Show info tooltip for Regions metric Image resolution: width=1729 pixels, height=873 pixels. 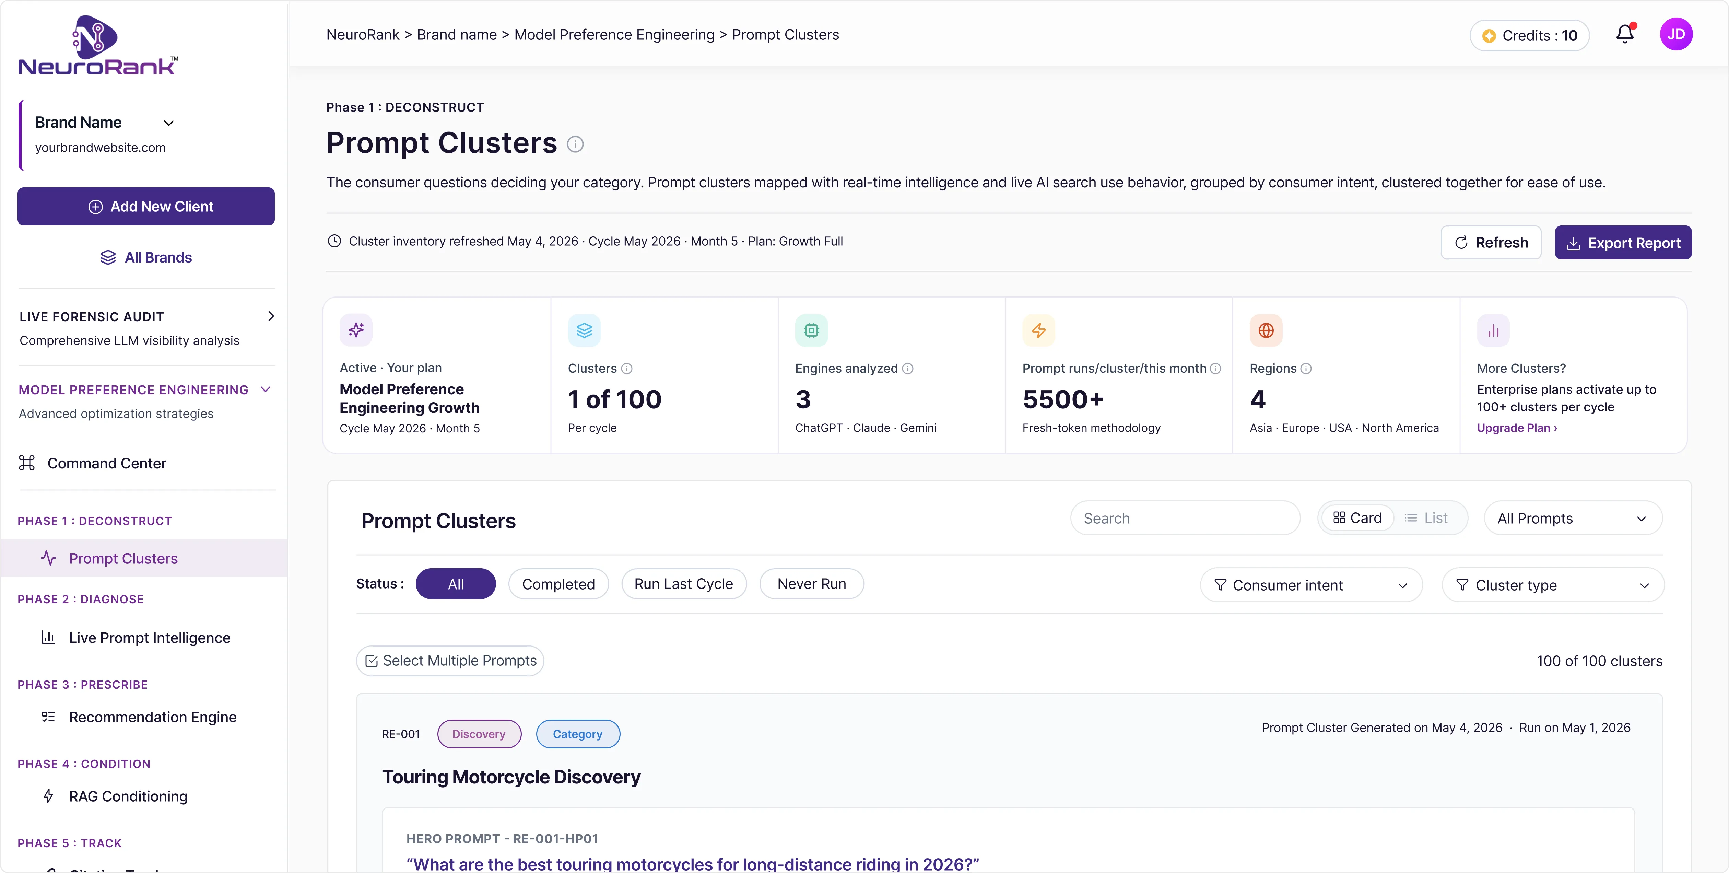point(1306,369)
